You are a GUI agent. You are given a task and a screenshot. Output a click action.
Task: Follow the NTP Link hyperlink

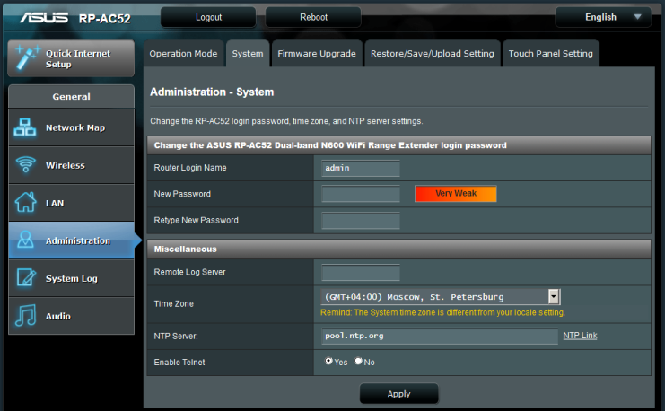point(580,336)
